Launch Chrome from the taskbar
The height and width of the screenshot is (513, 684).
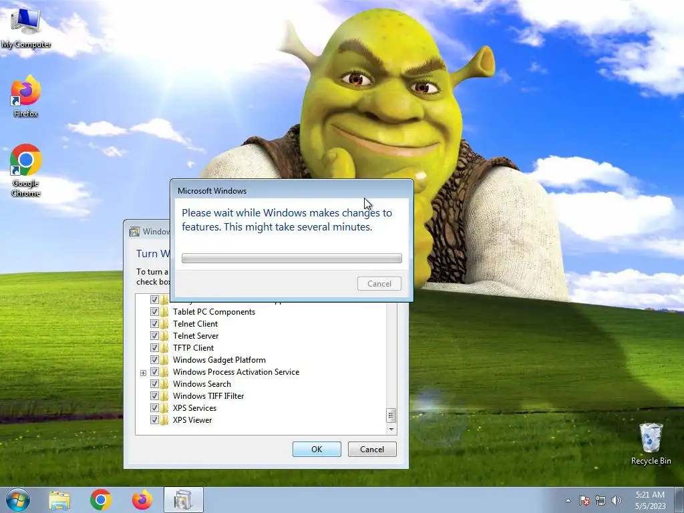coord(101,500)
